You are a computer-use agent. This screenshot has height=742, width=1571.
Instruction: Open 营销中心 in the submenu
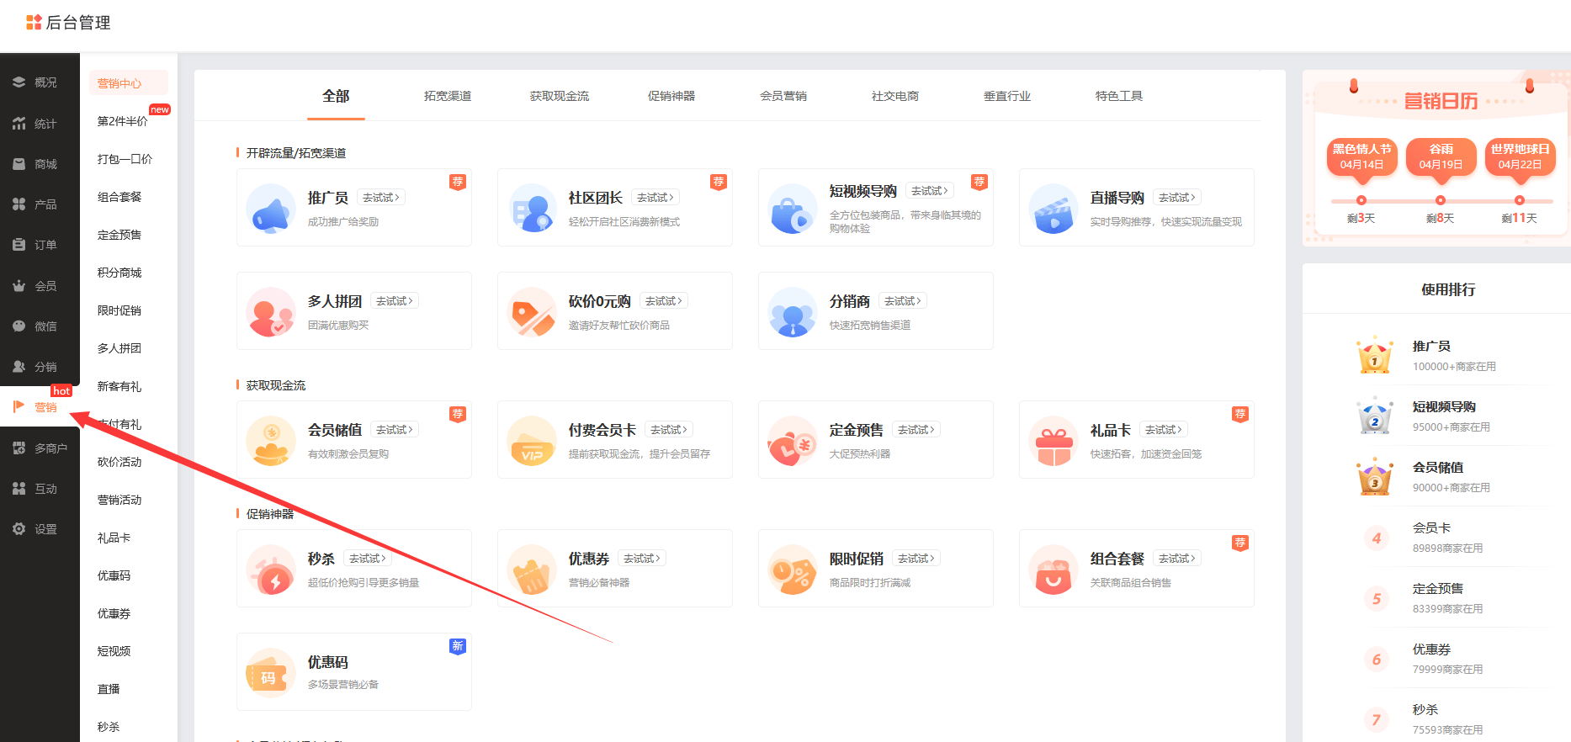(129, 83)
